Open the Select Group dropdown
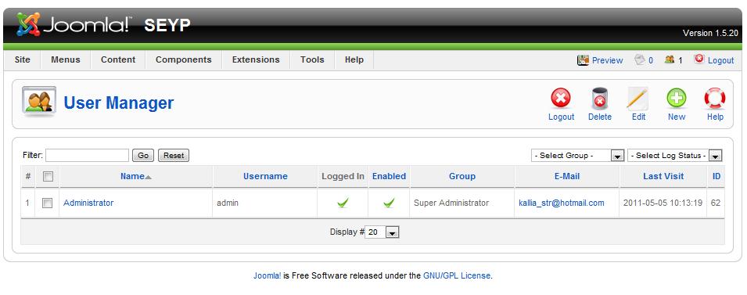This screenshot has width=747, height=295. point(578,156)
